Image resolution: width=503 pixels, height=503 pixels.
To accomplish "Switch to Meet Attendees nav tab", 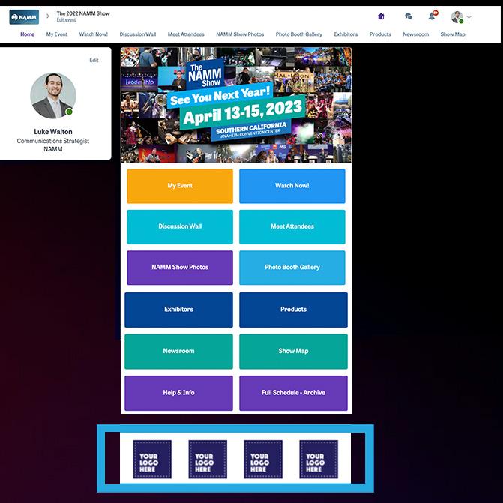I will 186,34.
